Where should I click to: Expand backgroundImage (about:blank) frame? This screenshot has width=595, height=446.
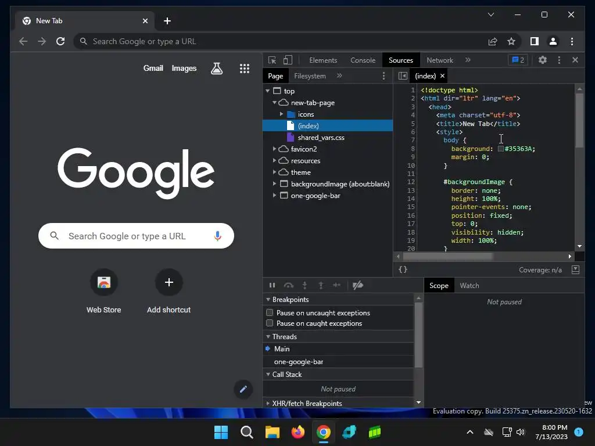point(275,184)
